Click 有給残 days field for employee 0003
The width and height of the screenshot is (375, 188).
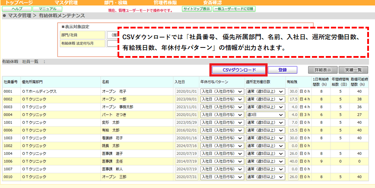[x=293, y=107]
